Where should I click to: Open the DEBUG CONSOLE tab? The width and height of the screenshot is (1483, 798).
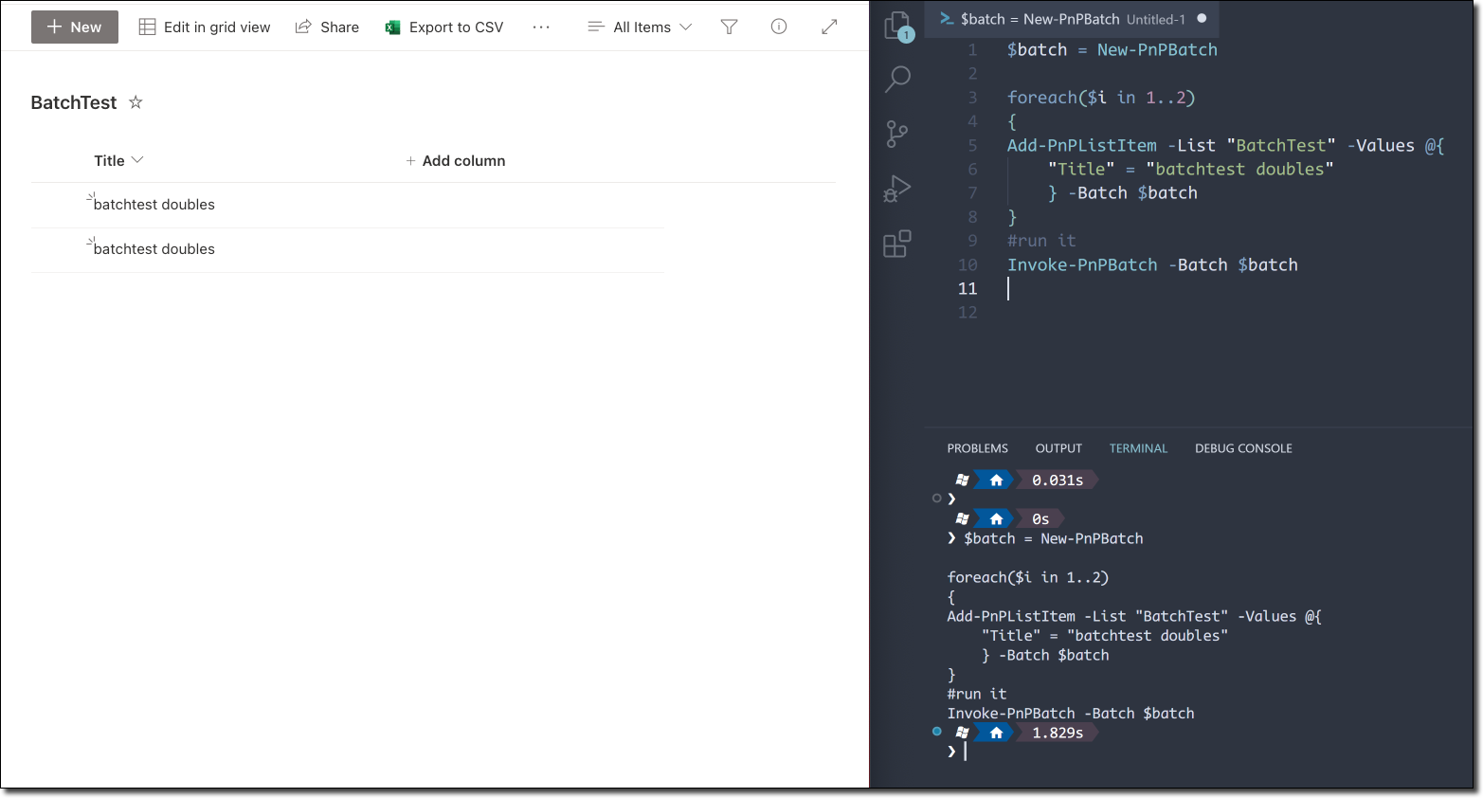[1243, 448]
